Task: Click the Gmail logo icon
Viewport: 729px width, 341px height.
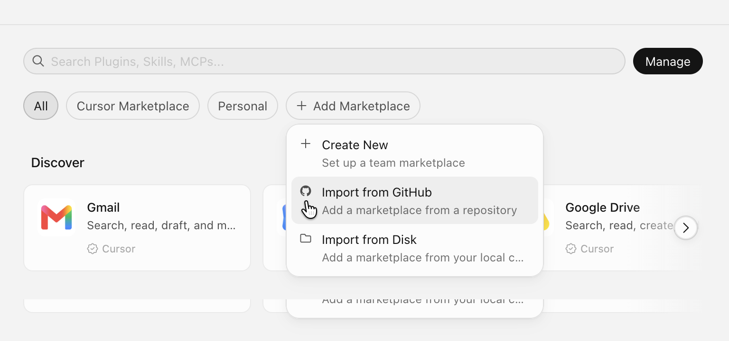Action: (56, 217)
